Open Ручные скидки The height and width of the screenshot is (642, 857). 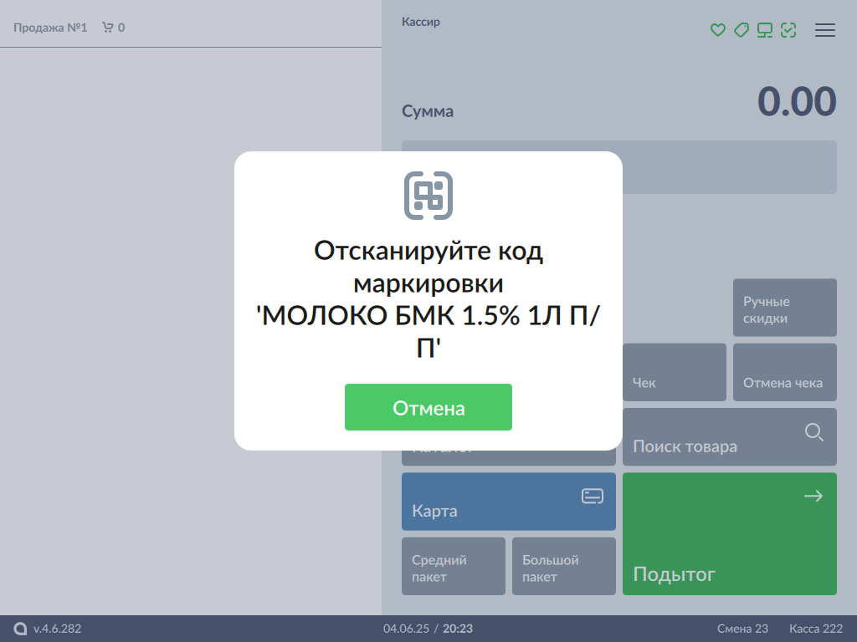[x=784, y=308]
